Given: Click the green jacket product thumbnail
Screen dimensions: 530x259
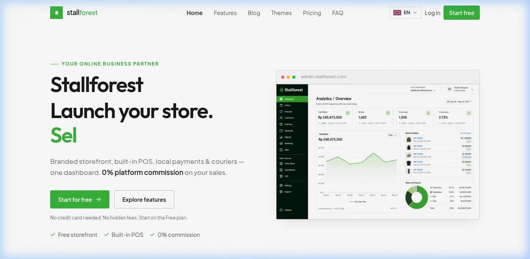Looking at the screenshot, I should click(409, 139).
